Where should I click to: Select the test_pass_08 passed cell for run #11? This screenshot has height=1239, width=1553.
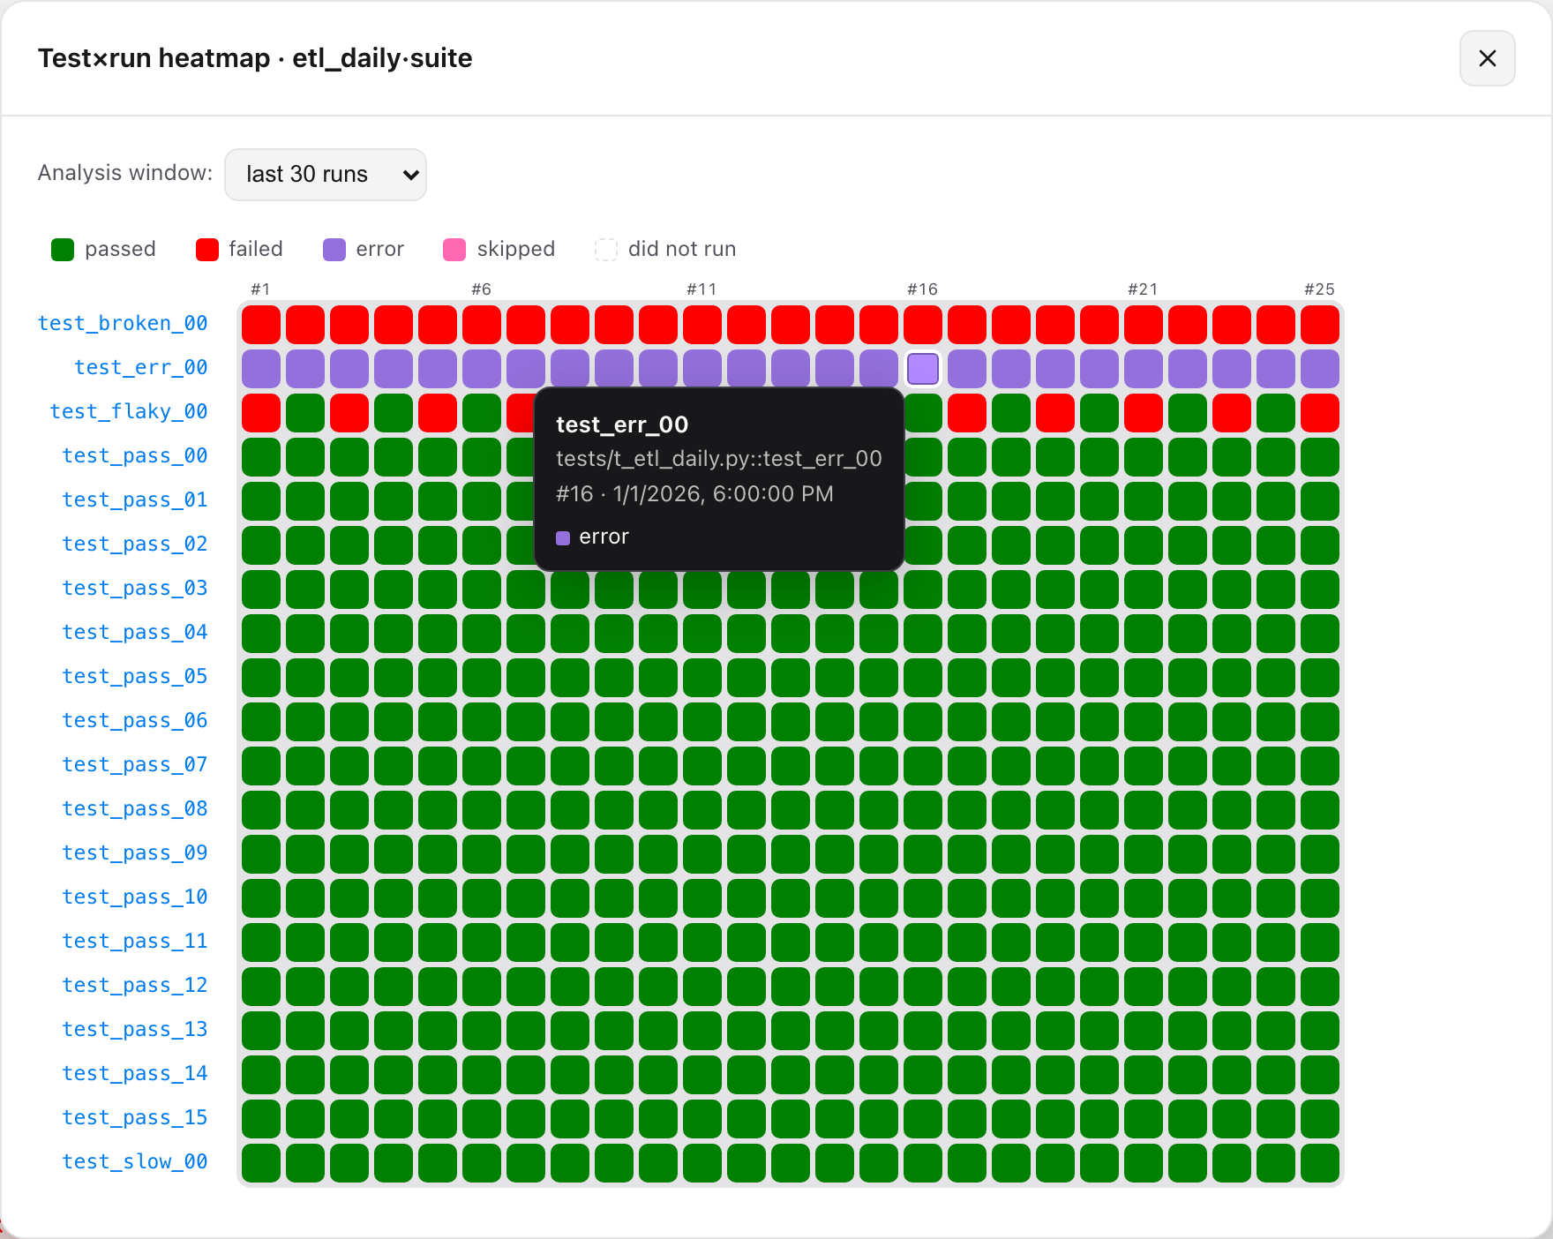tap(702, 810)
